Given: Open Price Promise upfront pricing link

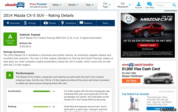Looking at the screenshot, I should pyautogui.click(x=38, y=5).
